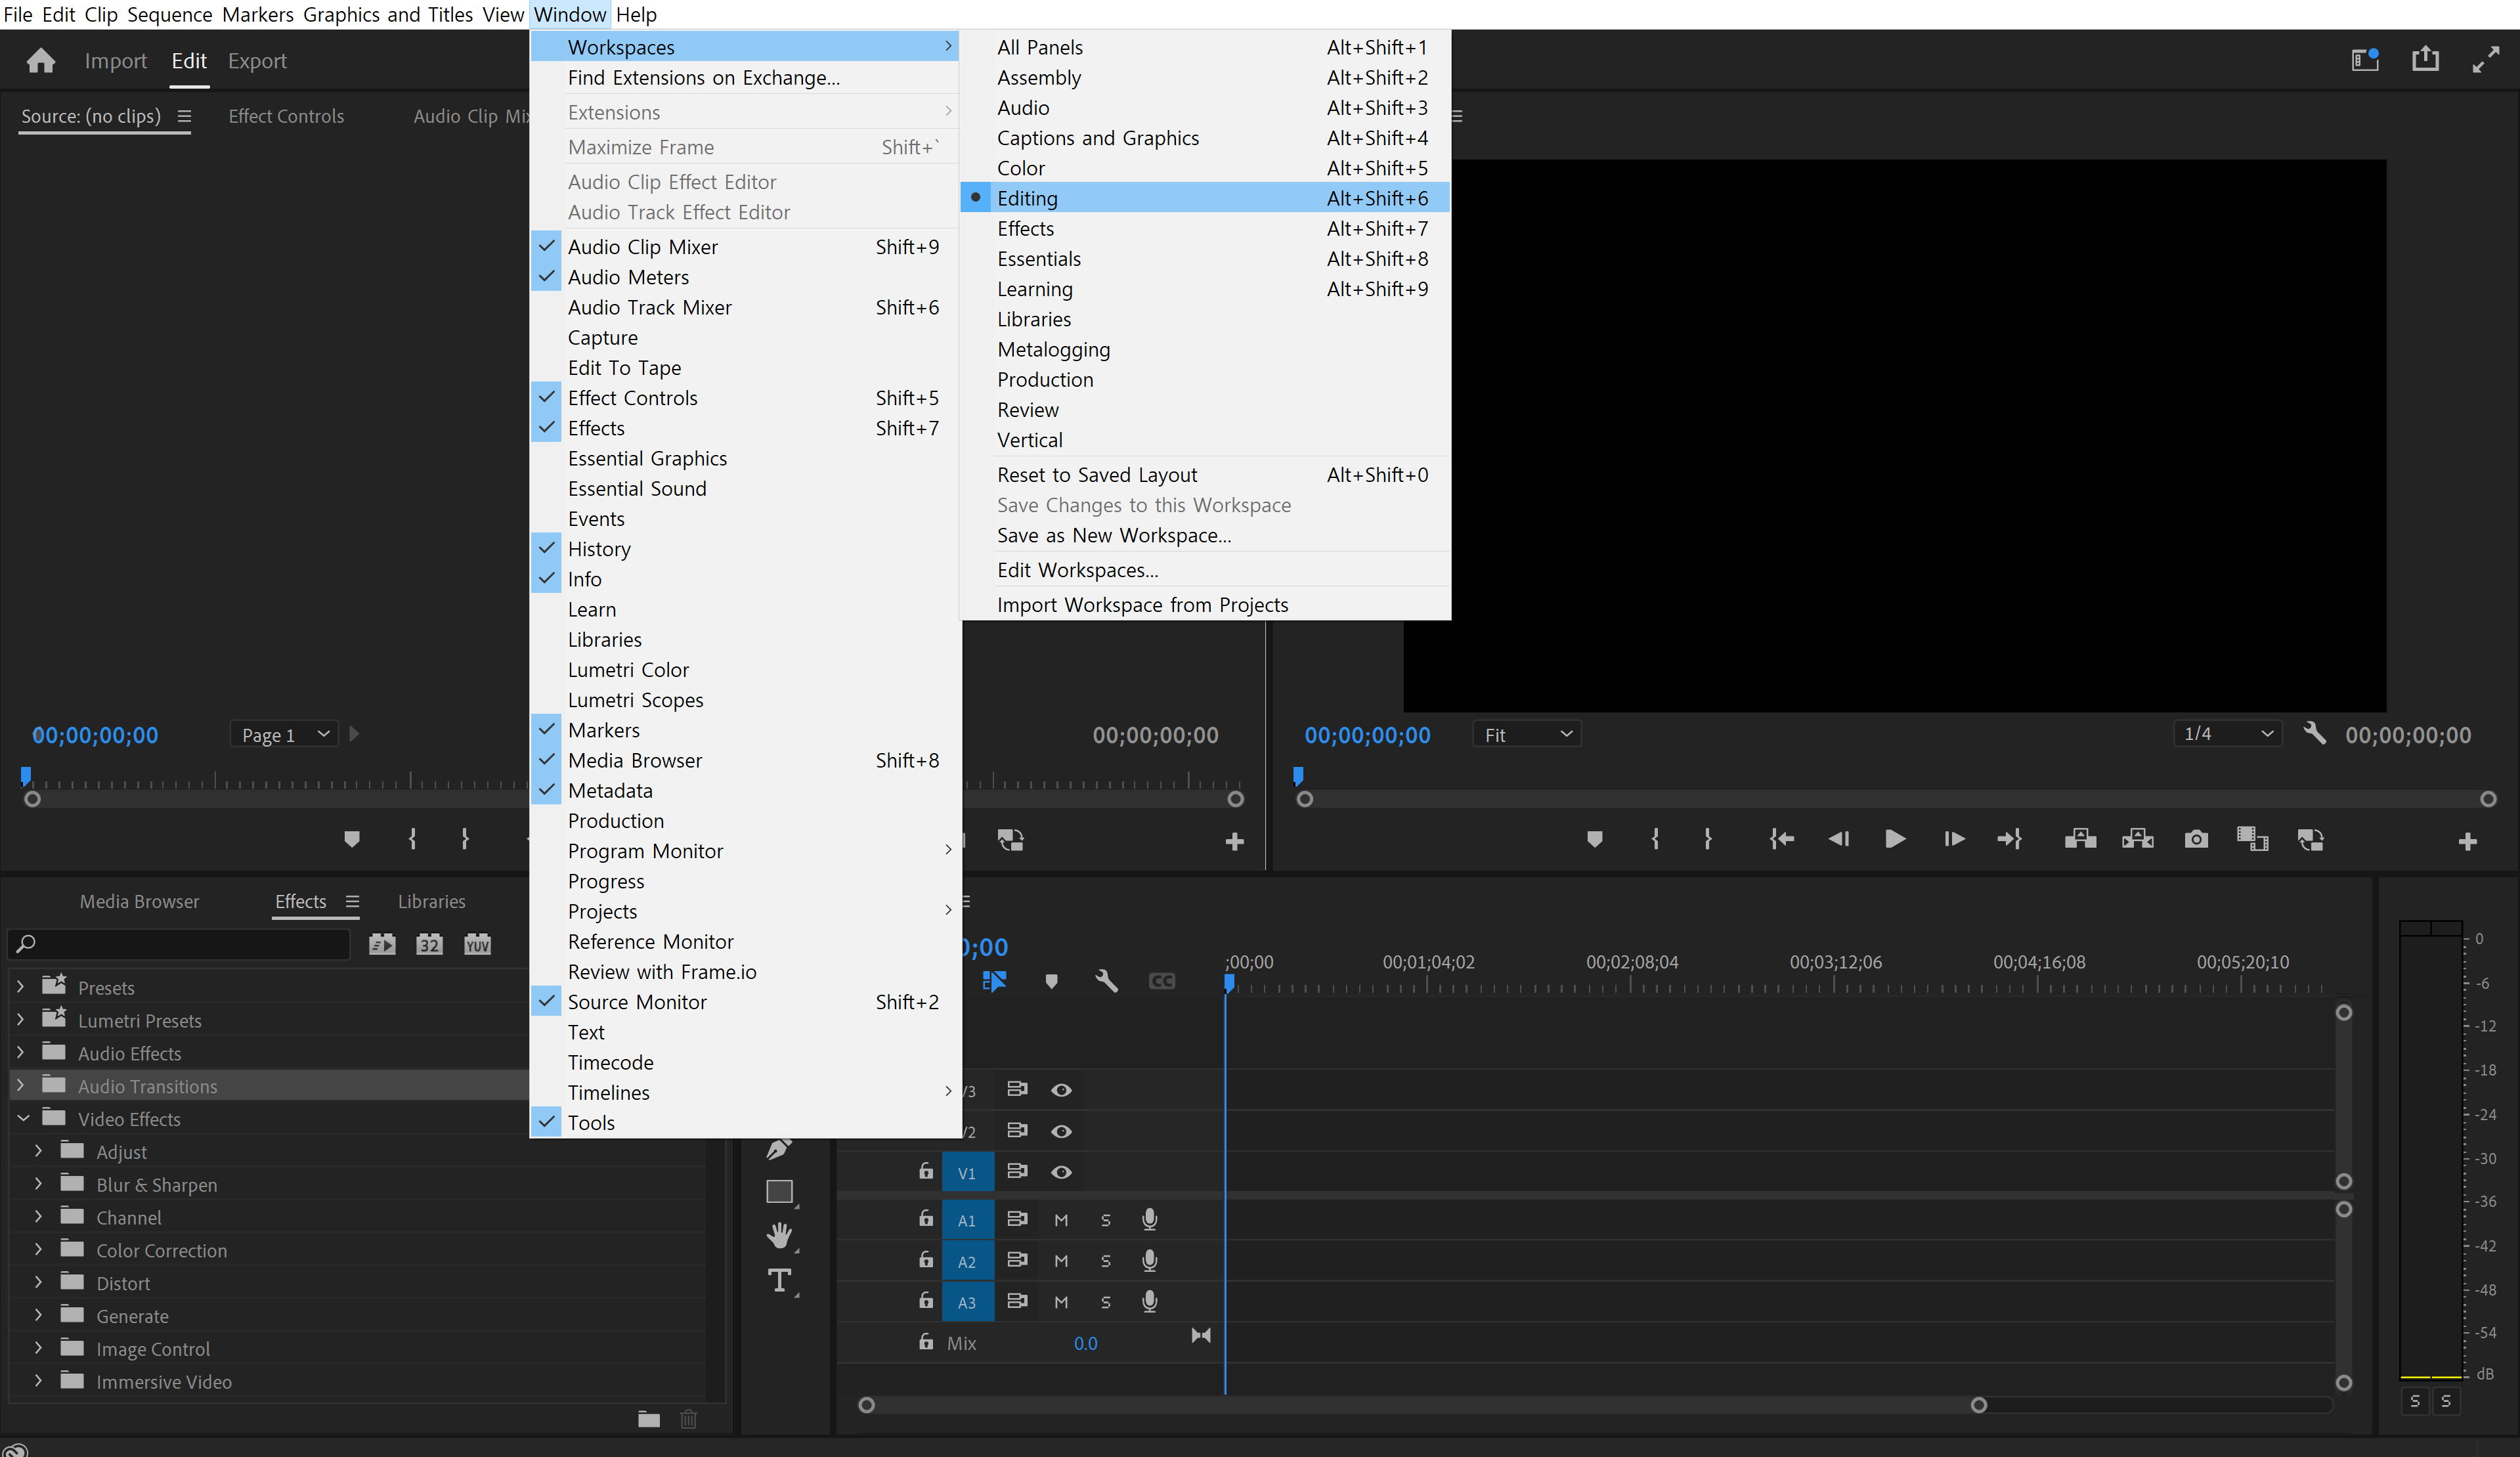Choose the Color workspace
The image size is (2520, 1457).
[x=1020, y=168]
